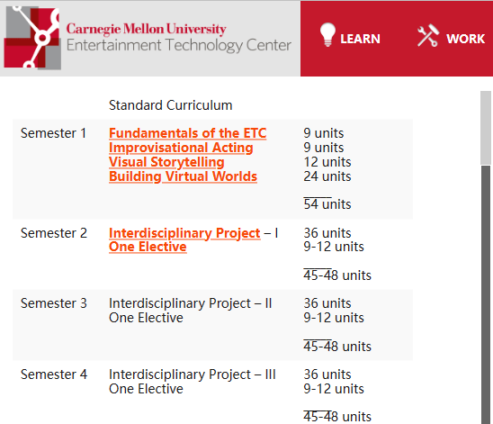This screenshot has height=424, width=493.
Task: Click the Standard Curriculum heading
Action: click(x=170, y=105)
